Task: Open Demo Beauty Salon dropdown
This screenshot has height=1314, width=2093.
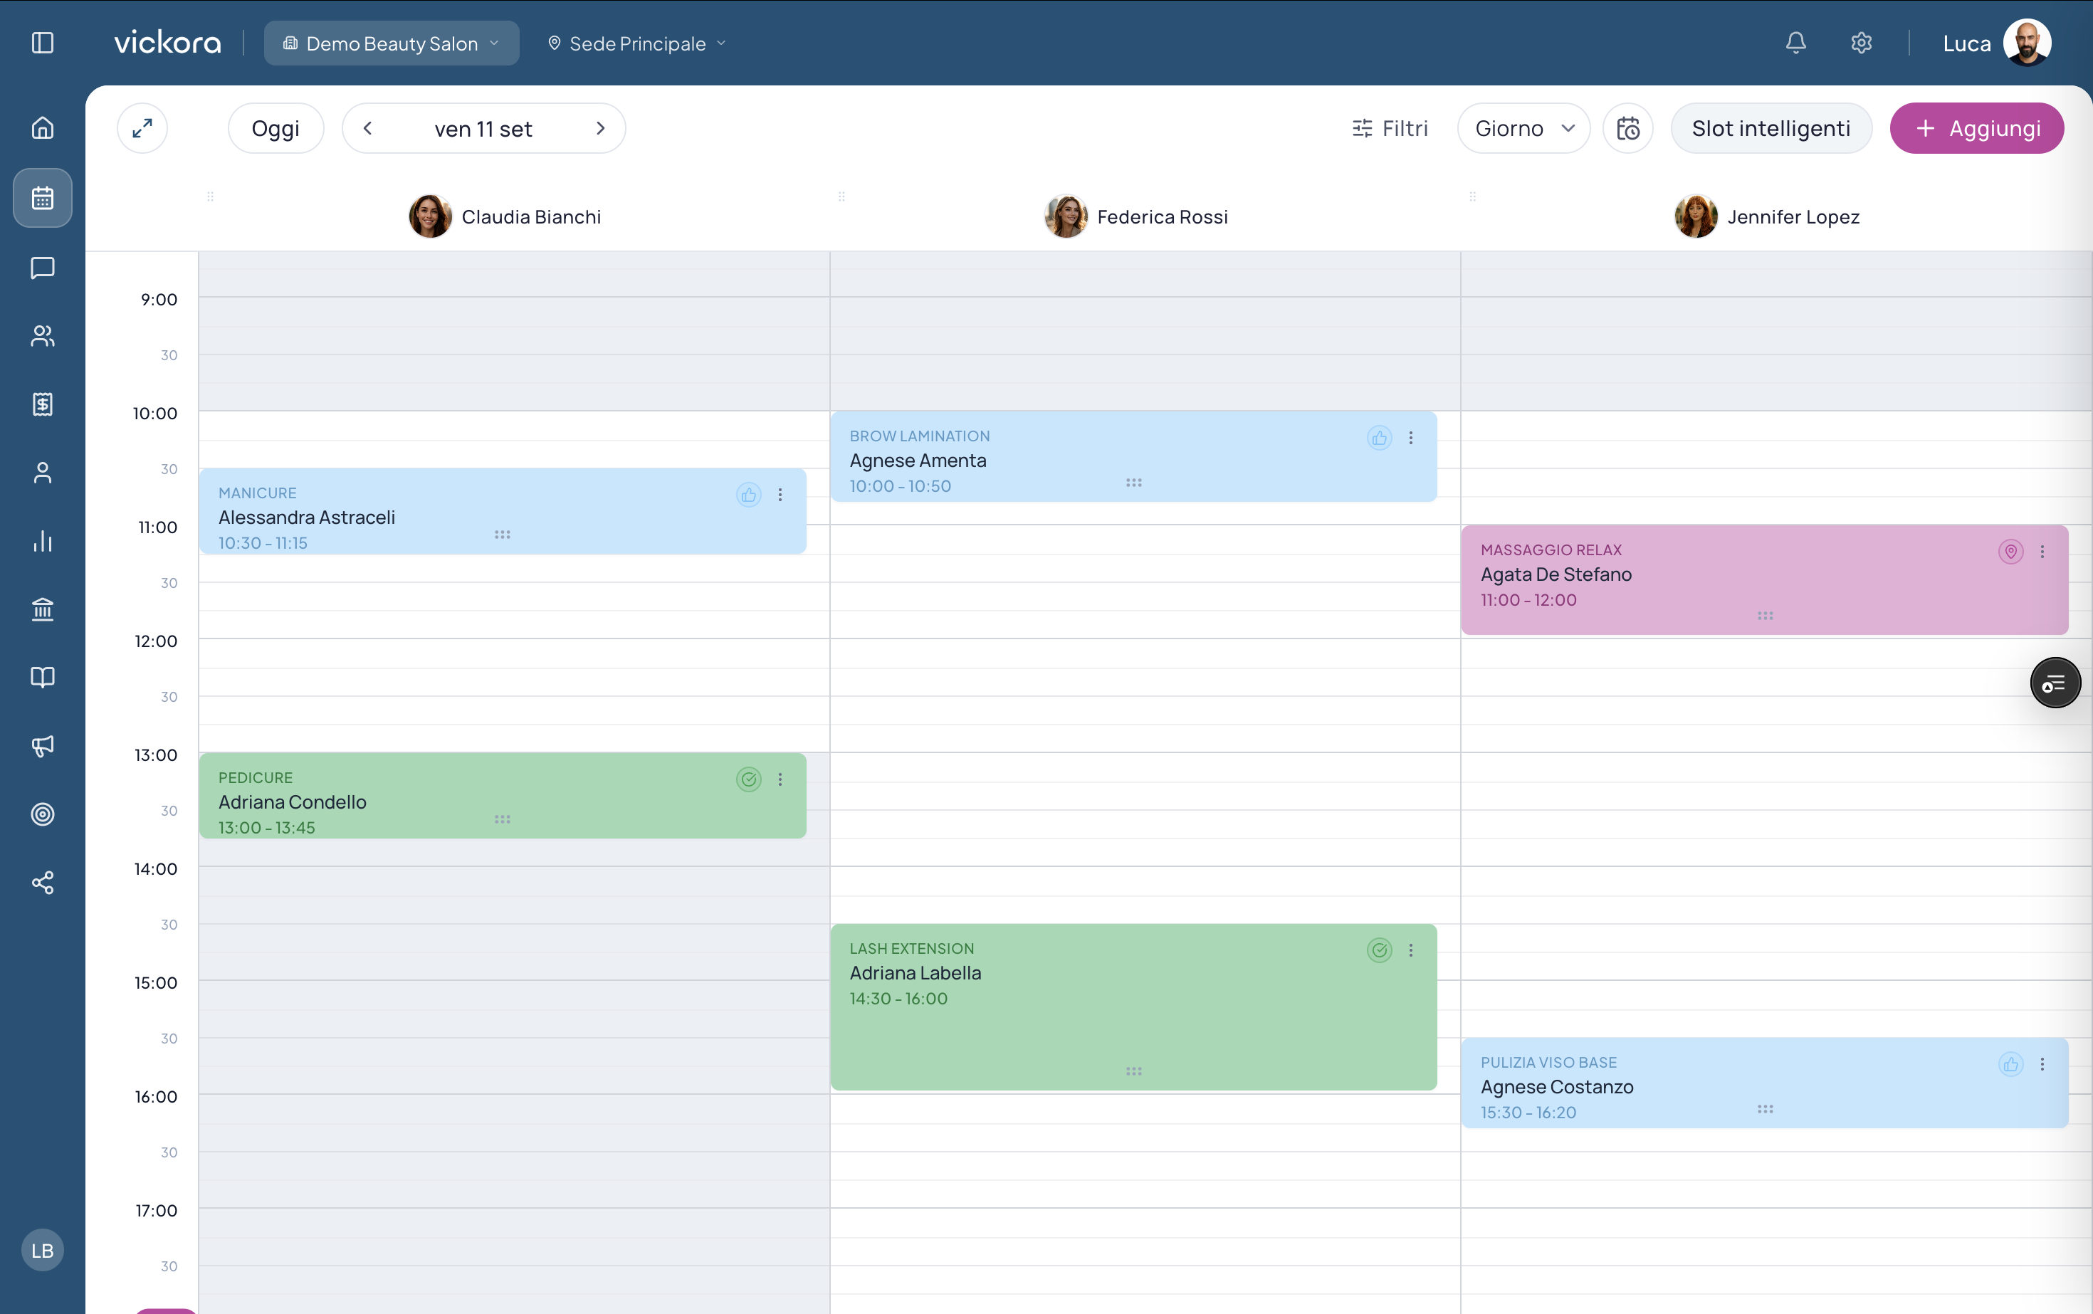Action: [392, 43]
